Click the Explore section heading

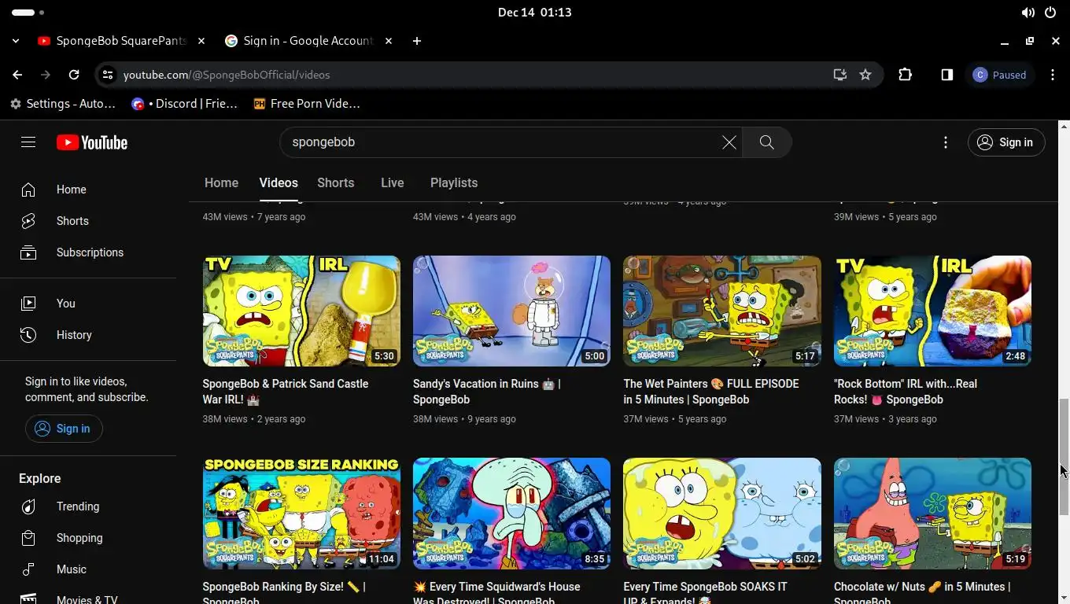point(40,478)
